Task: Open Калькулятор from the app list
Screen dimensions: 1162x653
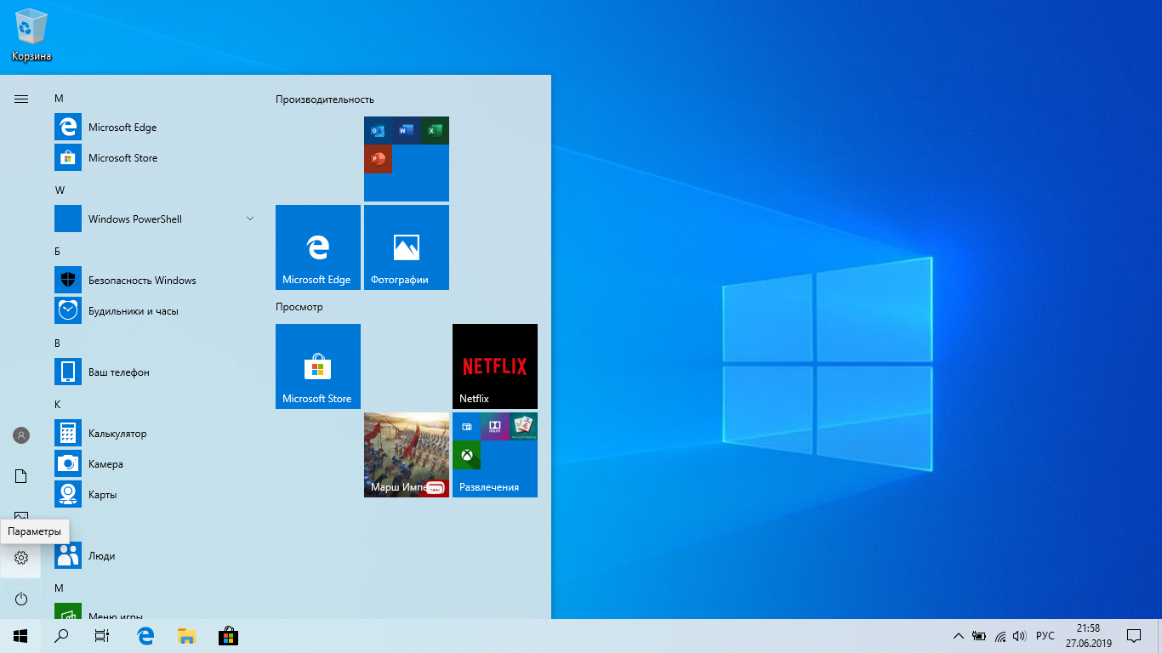Action: pos(117,434)
